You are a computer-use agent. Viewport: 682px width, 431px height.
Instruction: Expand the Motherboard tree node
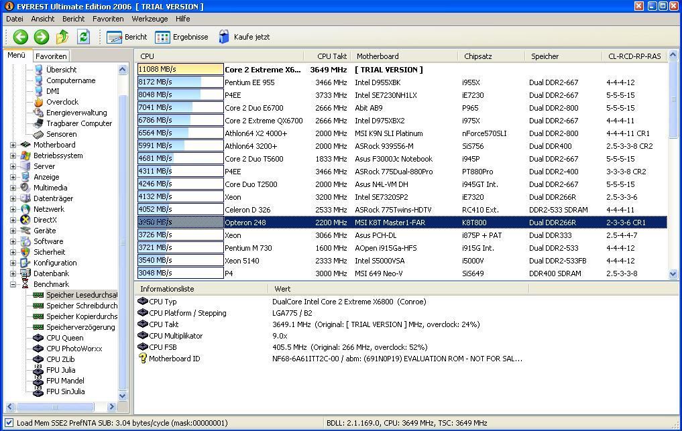[x=13, y=145]
